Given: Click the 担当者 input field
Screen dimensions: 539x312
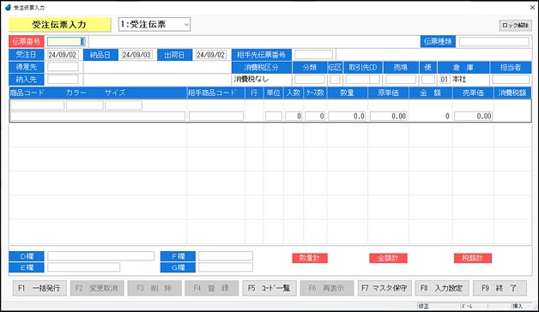Looking at the screenshot, I should point(511,80).
